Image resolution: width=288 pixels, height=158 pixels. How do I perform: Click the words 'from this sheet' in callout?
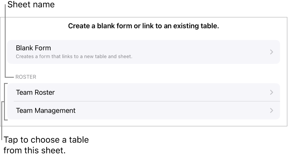click(35, 151)
